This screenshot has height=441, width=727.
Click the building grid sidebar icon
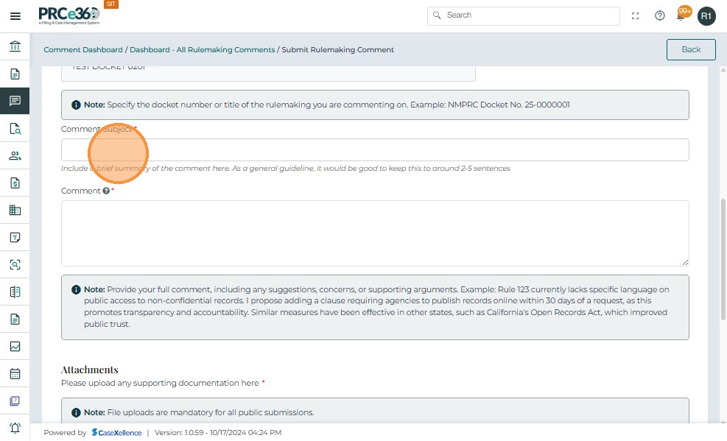pos(15,210)
